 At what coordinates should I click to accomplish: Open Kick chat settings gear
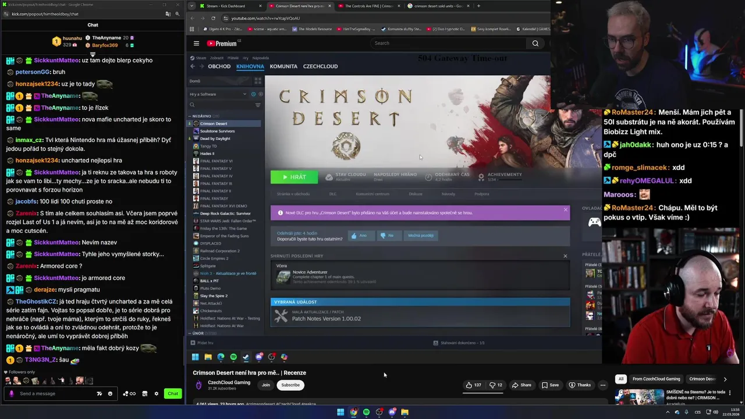click(x=156, y=393)
